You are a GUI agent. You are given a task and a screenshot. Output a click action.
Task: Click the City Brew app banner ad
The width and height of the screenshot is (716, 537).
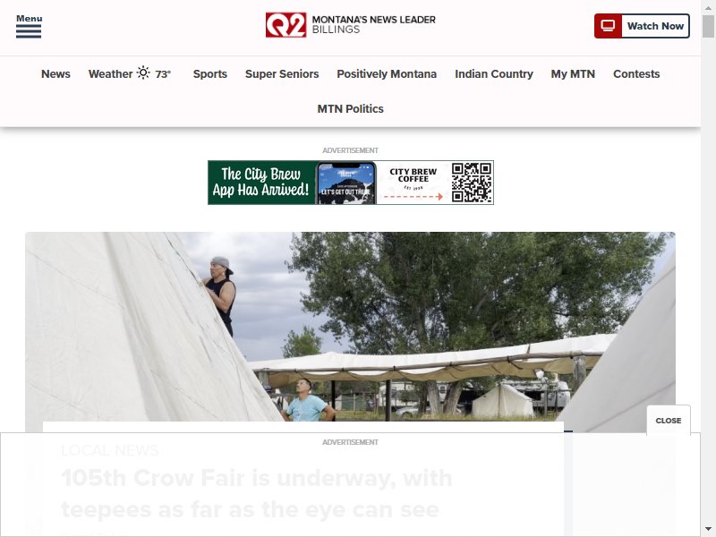coord(350,183)
